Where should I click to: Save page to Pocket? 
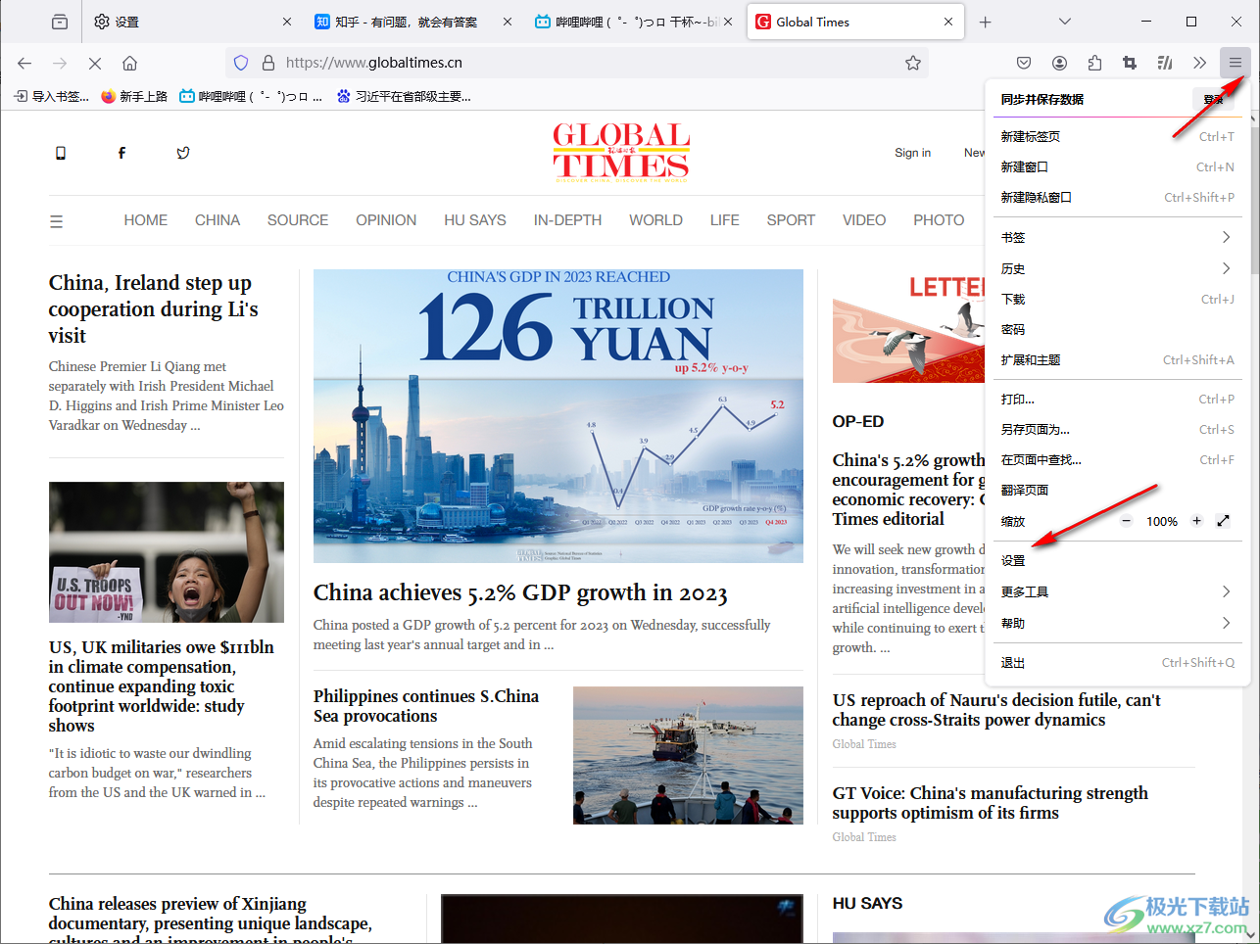1024,63
